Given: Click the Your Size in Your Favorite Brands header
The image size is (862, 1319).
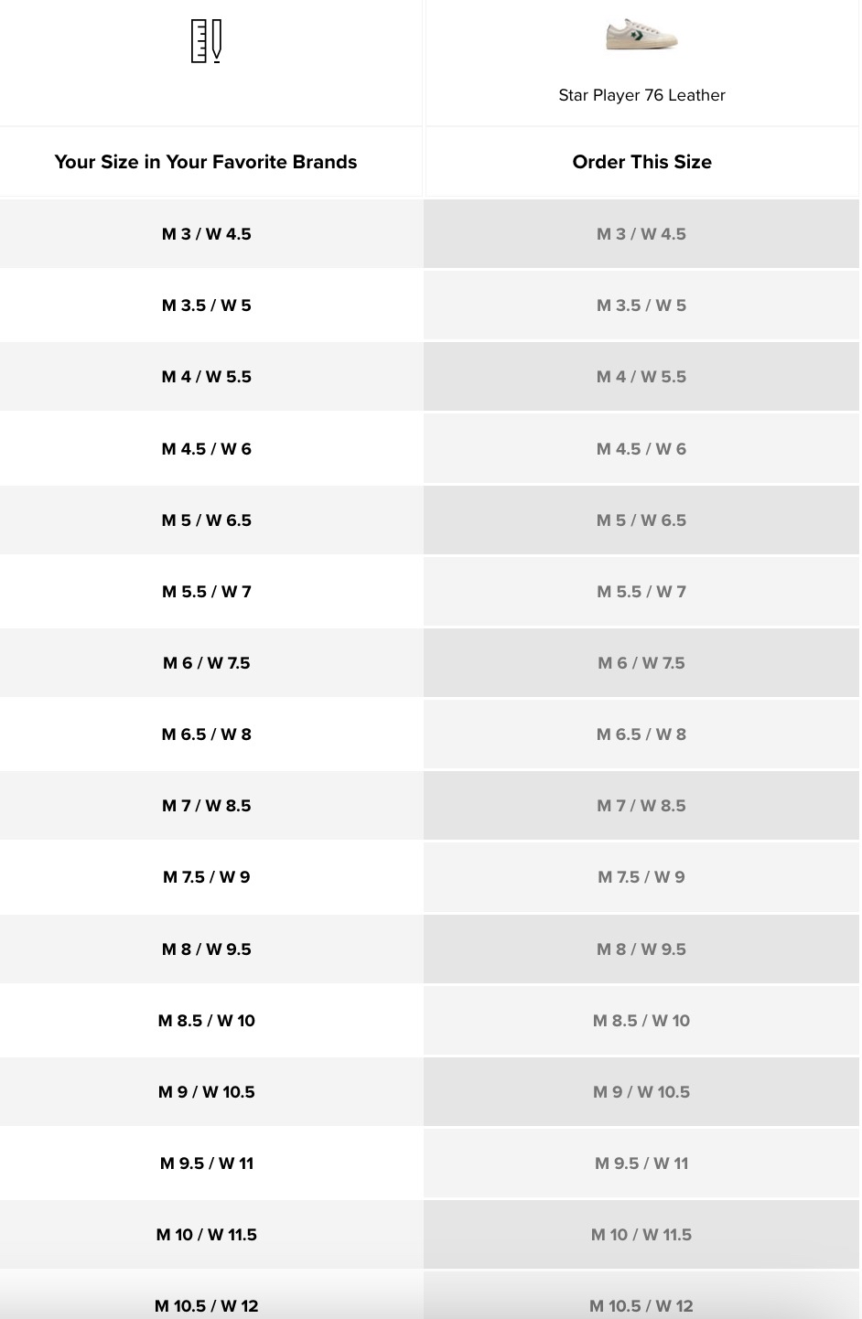Looking at the screenshot, I should pyautogui.click(x=206, y=162).
